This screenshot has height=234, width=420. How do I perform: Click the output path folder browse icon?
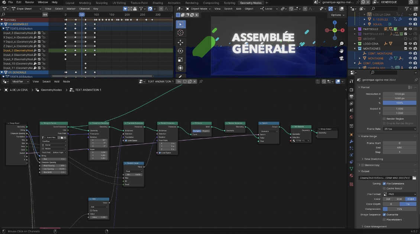414,178
